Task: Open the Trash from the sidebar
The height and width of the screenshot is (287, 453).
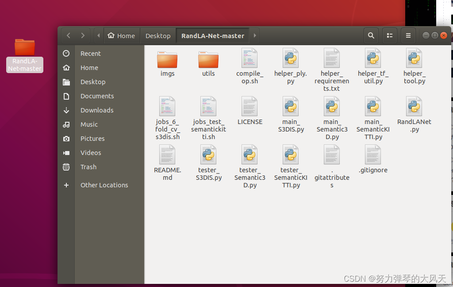Action: coord(88,167)
